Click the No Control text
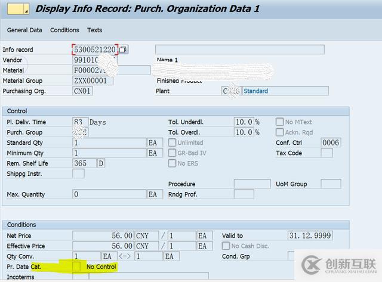Screen dimensions: 382x282 (x=101, y=267)
